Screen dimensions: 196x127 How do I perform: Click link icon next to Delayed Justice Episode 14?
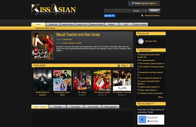coord(138,87)
